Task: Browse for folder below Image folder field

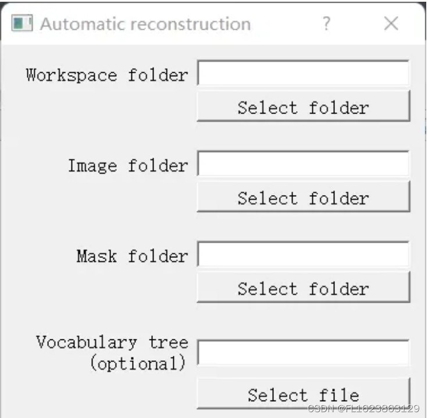Action: tap(303, 198)
